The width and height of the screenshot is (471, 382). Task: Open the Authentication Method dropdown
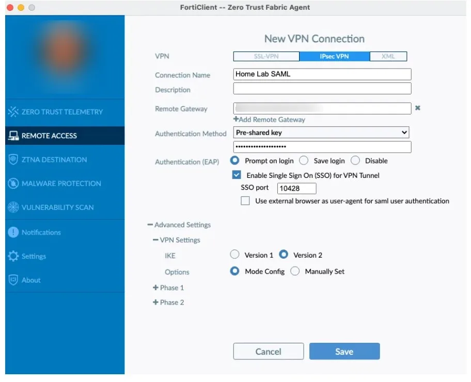[x=321, y=132]
